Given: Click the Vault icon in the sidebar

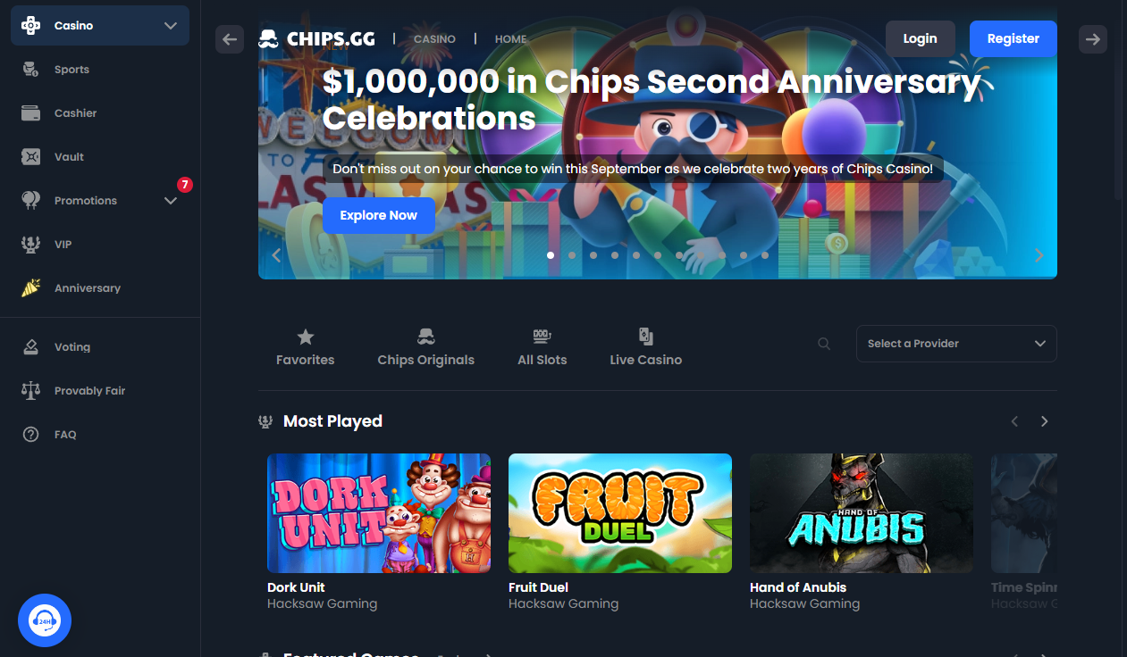Looking at the screenshot, I should (x=30, y=157).
